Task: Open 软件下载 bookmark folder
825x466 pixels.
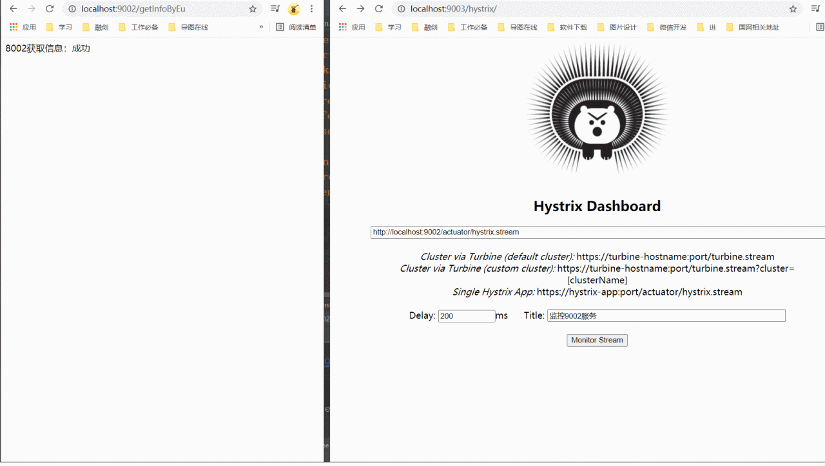Action: click(x=567, y=27)
